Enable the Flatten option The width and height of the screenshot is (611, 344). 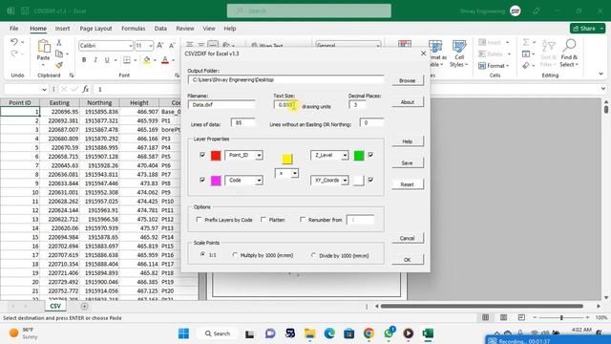pyautogui.click(x=263, y=220)
